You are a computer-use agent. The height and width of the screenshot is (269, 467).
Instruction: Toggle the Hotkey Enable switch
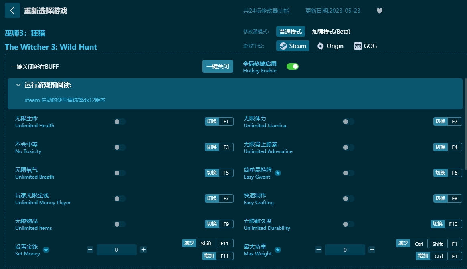click(293, 66)
